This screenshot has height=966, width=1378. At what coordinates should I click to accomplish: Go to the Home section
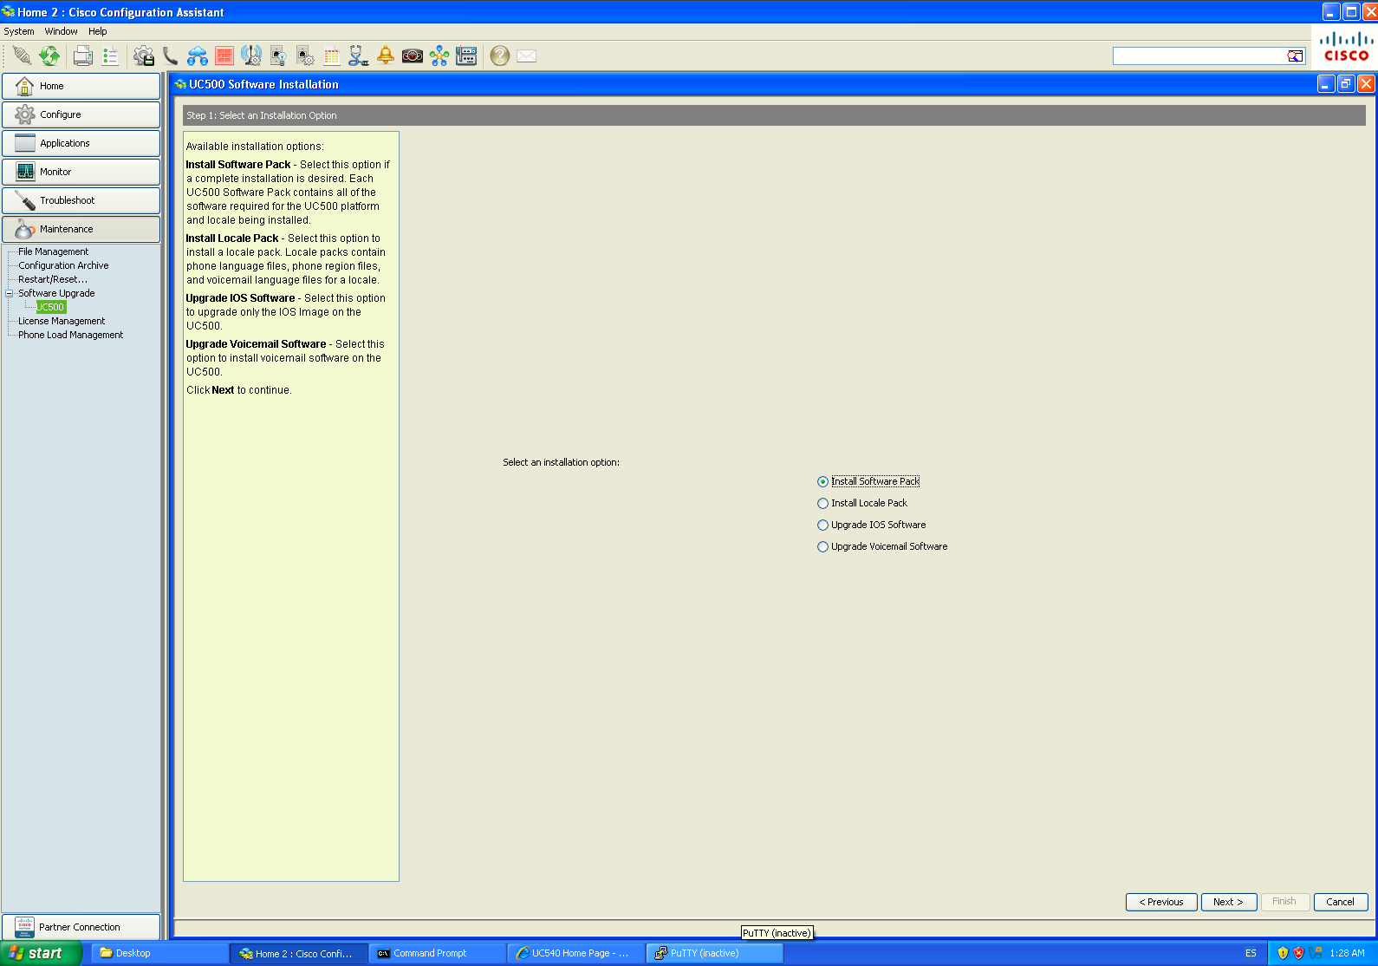[81, 86]
